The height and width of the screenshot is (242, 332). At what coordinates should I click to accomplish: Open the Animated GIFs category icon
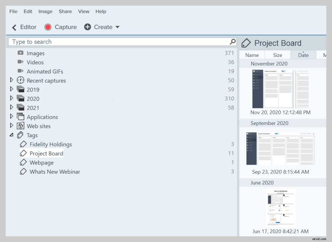point(20,71)
